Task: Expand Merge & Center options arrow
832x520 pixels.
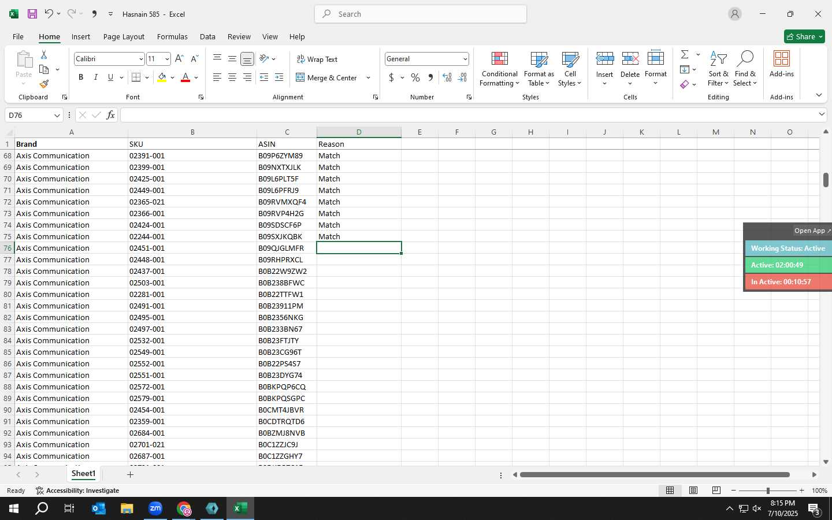Action: (x=368, y=77)
